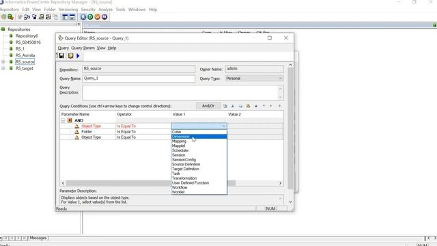Launch Workflow Manager (W) orange icon
437x246 pixels.
point(97,17)
